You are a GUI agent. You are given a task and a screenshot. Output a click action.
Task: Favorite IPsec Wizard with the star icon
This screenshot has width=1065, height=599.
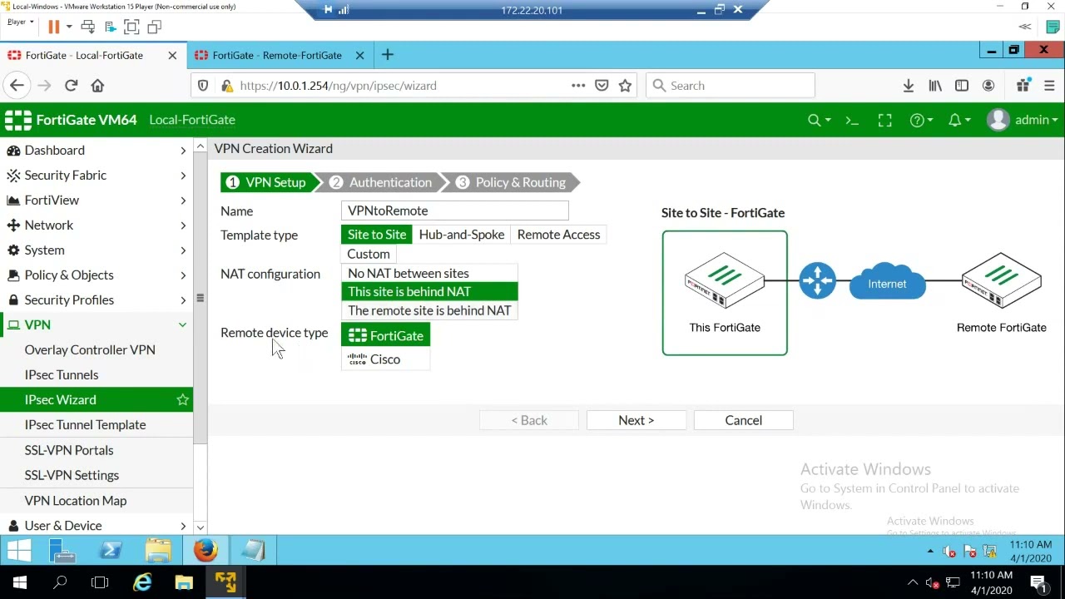tap(182, 399)
